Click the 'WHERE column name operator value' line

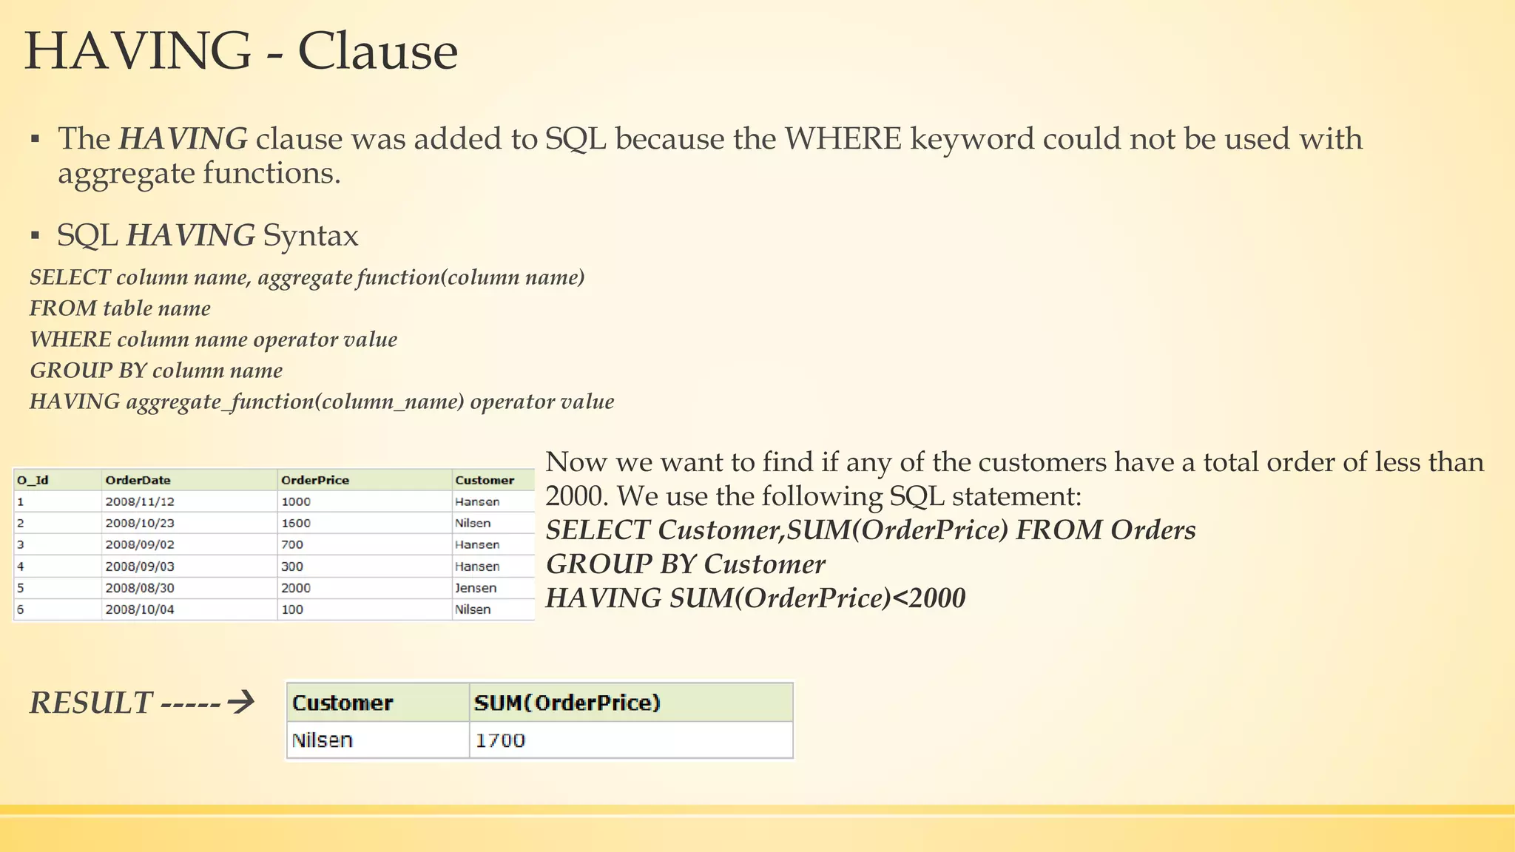pos(213,339)
